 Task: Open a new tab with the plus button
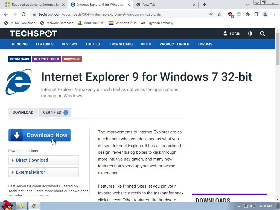point(205,5)
